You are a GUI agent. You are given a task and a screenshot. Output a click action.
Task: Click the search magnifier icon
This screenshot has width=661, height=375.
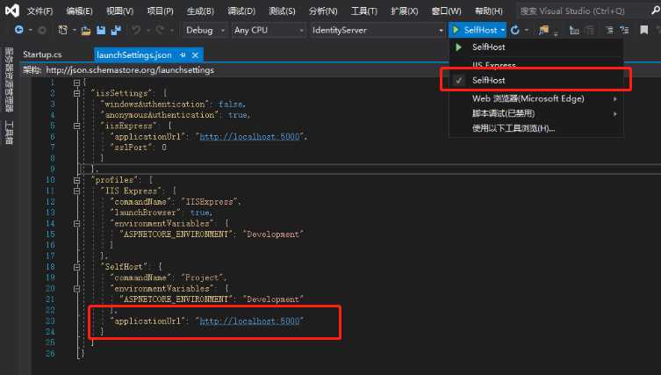coord(655,11)
